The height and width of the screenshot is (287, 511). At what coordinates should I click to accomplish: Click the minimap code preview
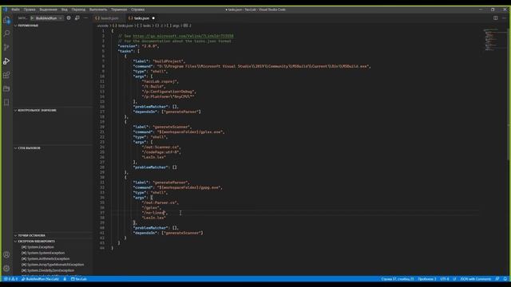point(492,40)
